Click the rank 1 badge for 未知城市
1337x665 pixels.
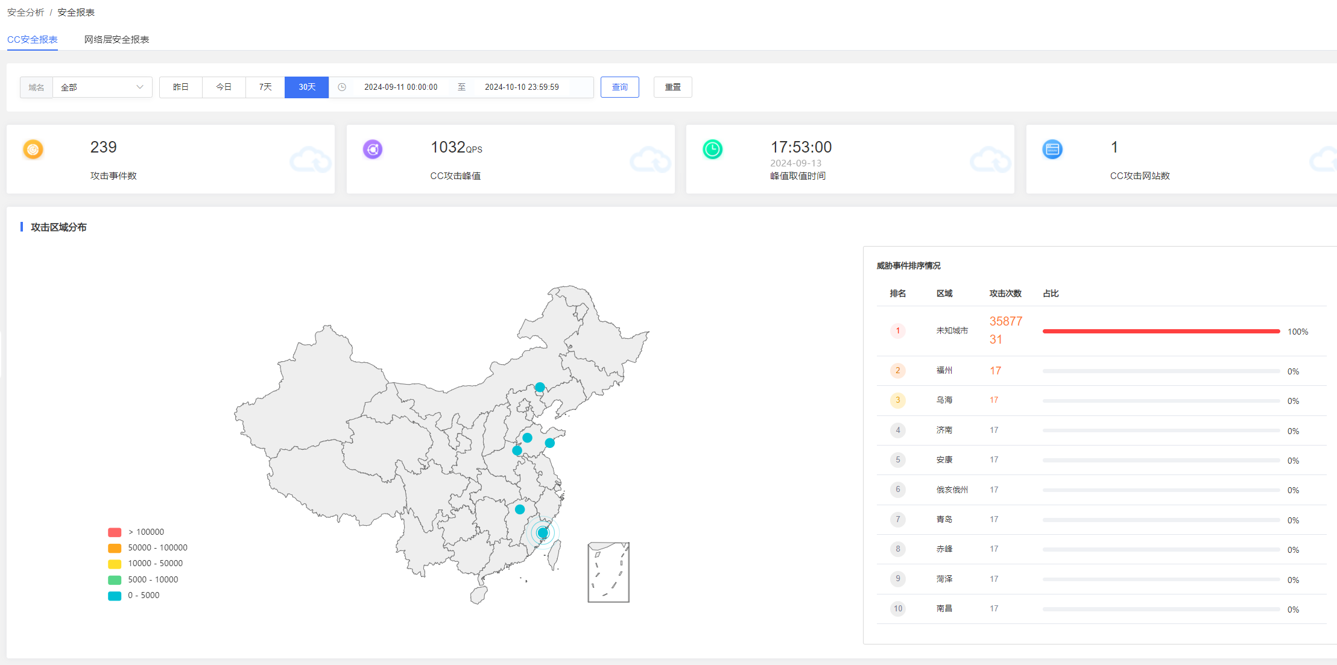(898, 330)
